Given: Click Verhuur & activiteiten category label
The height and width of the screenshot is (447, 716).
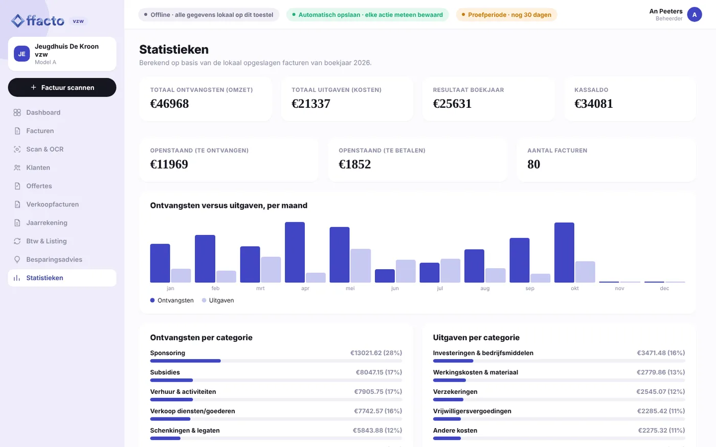Looking at the screenshot, I should coord(183,392).
